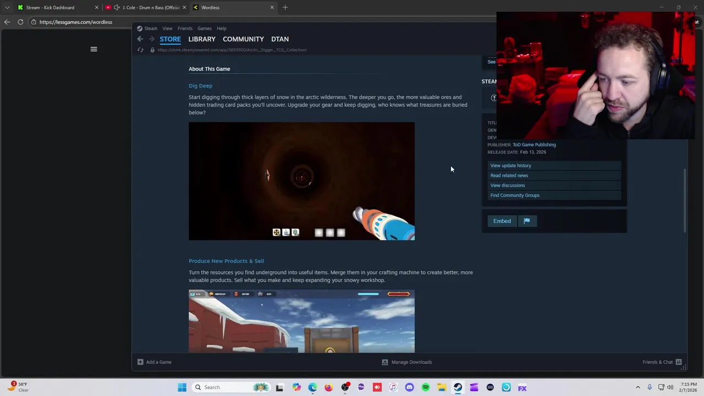Open the Friends menu
Screen dimensions: 704x396
point(185,29)
